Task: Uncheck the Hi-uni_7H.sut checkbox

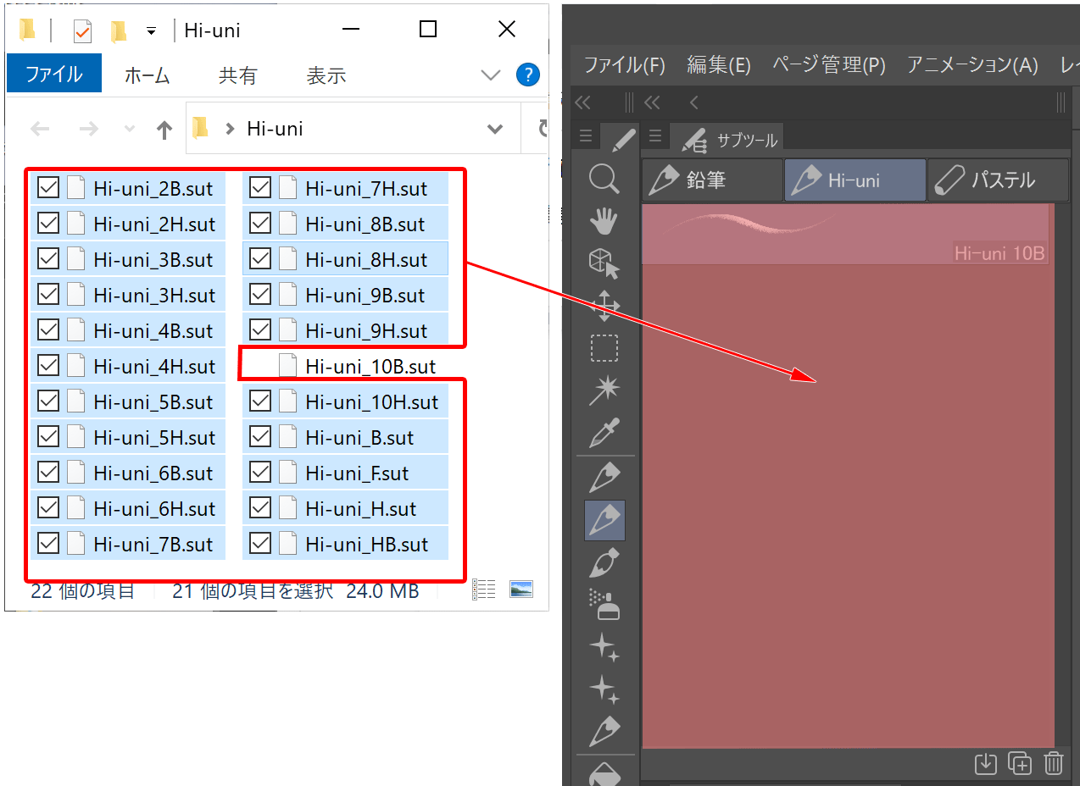Action: (x=260, y=188)
